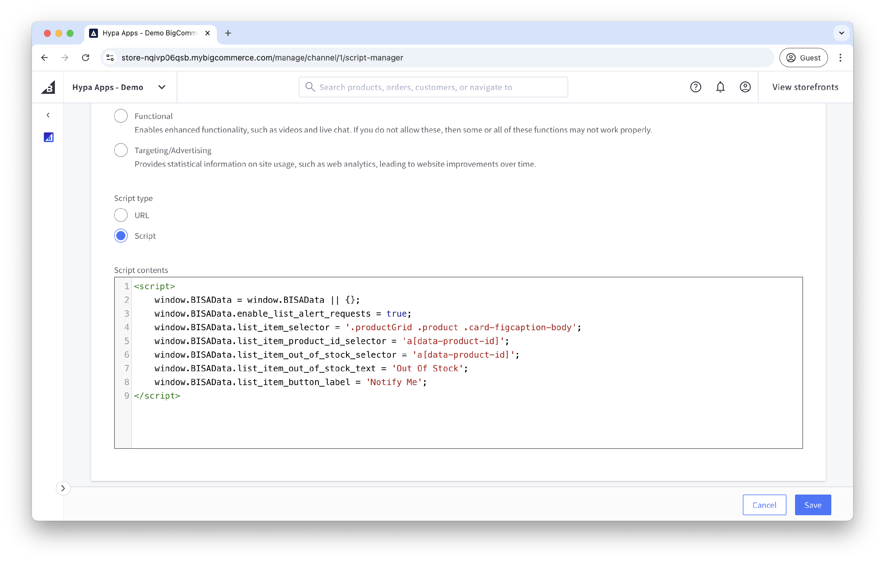Click line 2 window.BISAData assignment
This screenshot has height=563, width=885.
257,300
